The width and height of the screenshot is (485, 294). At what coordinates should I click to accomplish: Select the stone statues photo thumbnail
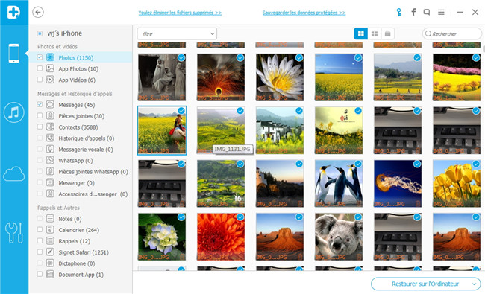(x=162, y=77)
